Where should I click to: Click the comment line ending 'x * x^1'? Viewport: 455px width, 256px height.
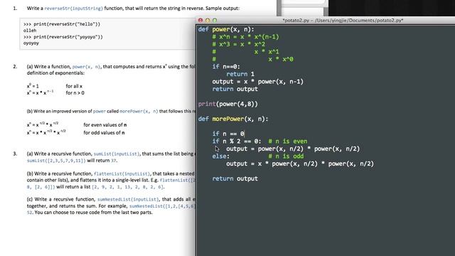point(245,52)
